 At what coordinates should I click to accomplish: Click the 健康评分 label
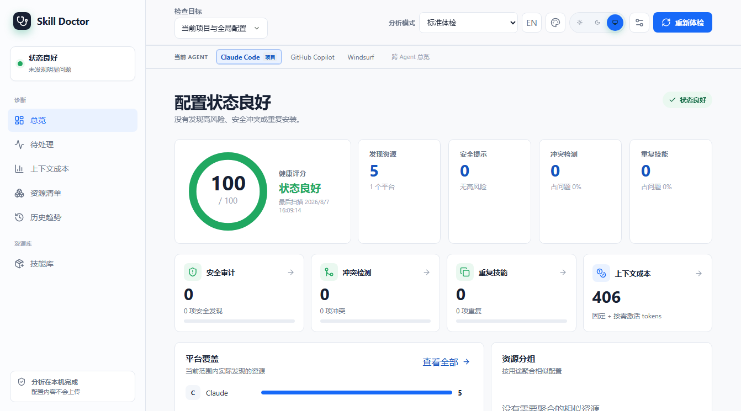point(292,173)
